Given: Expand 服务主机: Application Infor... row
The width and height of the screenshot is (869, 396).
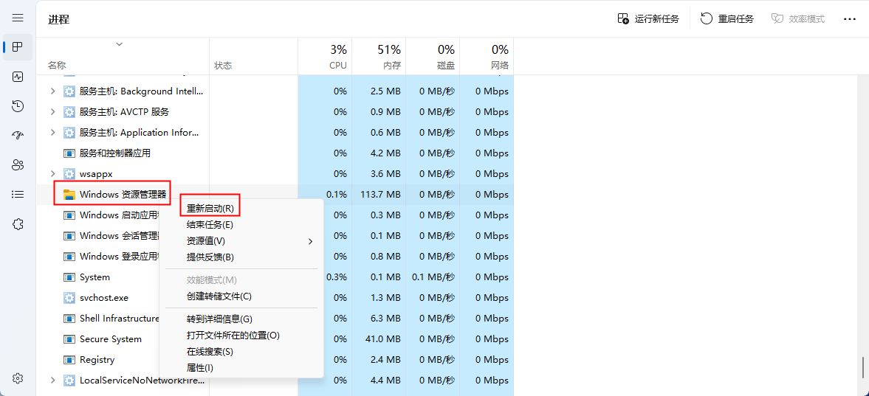Looking at the screenshot, I should [x=52, y=133].
